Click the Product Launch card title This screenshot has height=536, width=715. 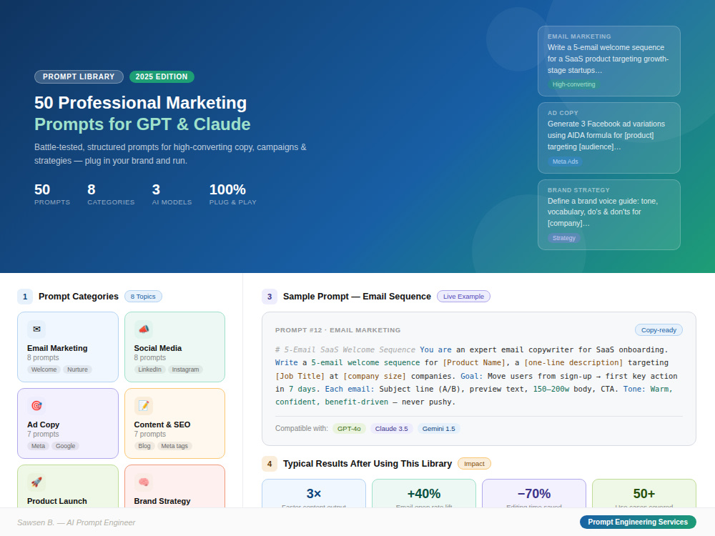[x=57, y=501]
